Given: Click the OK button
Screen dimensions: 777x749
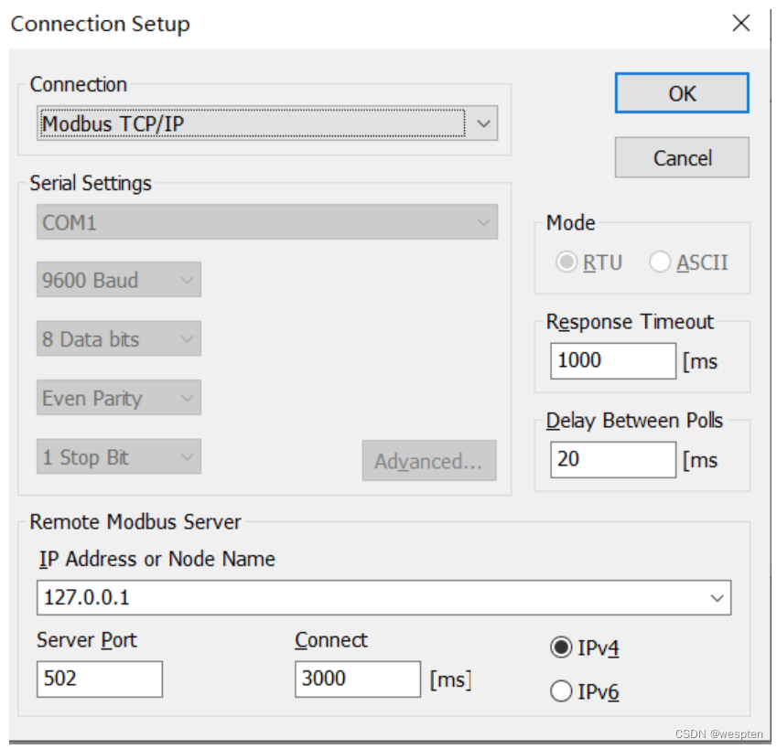Looking at the screenshot, I should (682, 93).
